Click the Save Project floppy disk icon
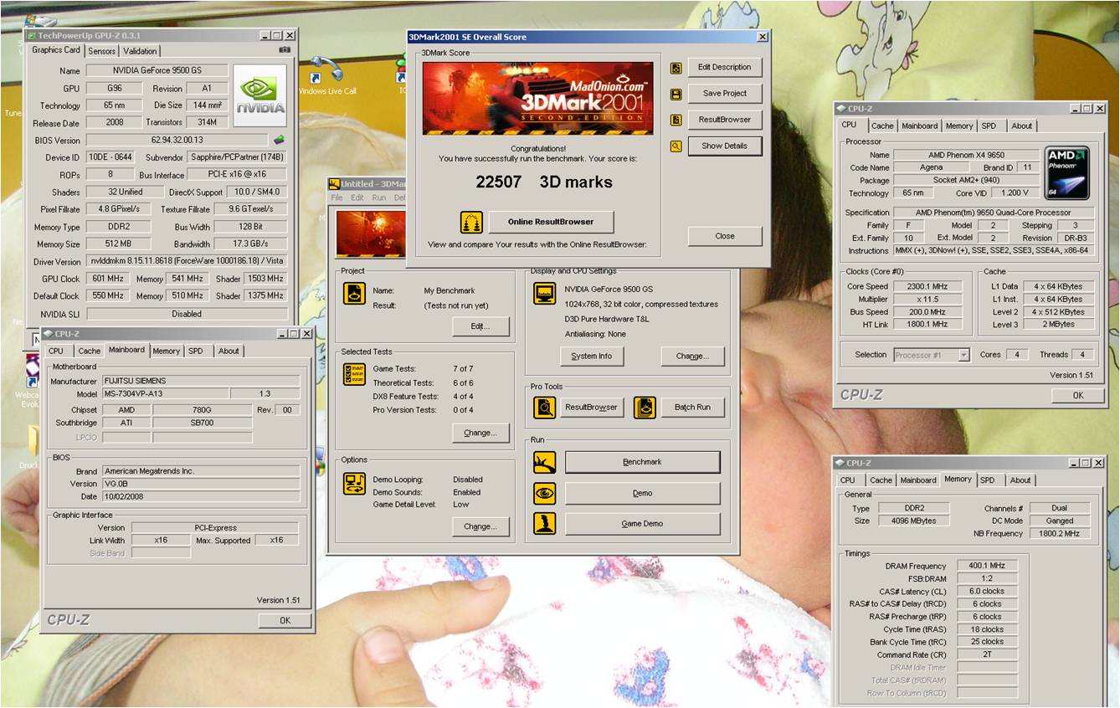The height and width of the screenshot is (708, 1120). pos(676,94)
